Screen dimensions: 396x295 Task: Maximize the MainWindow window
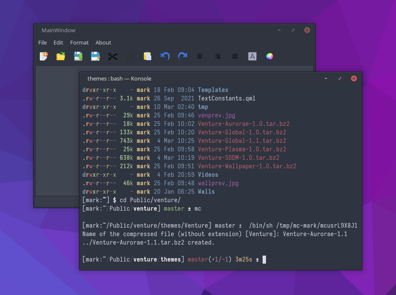293,30
